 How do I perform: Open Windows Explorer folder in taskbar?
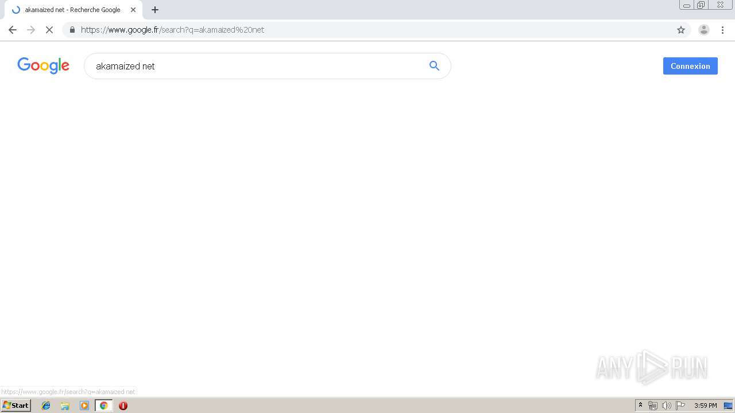(65, 406)
